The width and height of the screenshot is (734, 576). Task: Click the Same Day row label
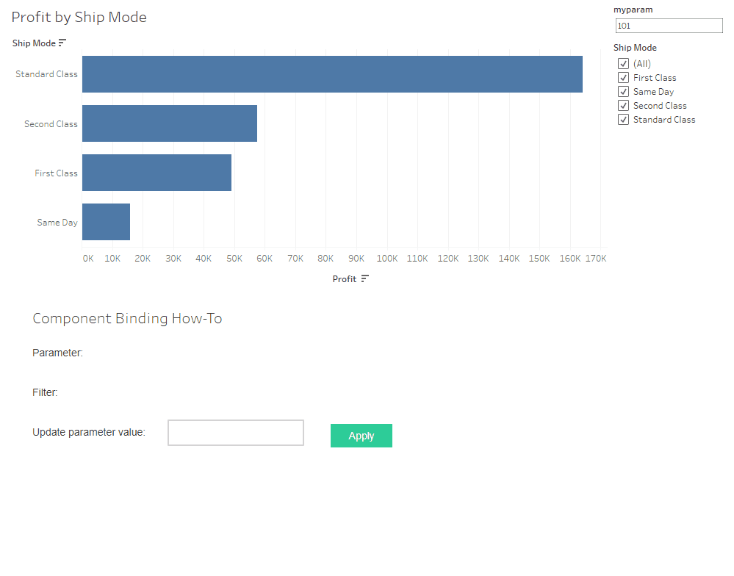(x=57, y=221)
